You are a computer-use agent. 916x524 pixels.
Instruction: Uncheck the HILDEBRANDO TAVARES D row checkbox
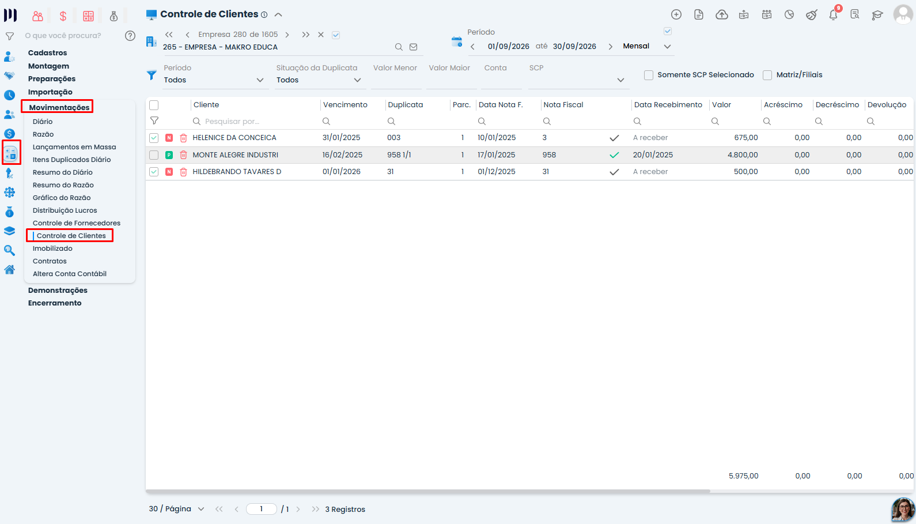pos(154,172)
